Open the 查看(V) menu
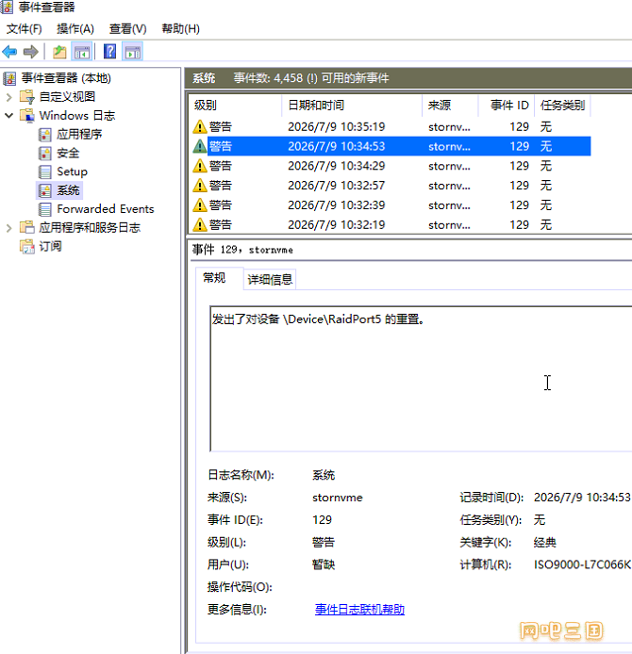632x654 pixels. tap(127, 29)
